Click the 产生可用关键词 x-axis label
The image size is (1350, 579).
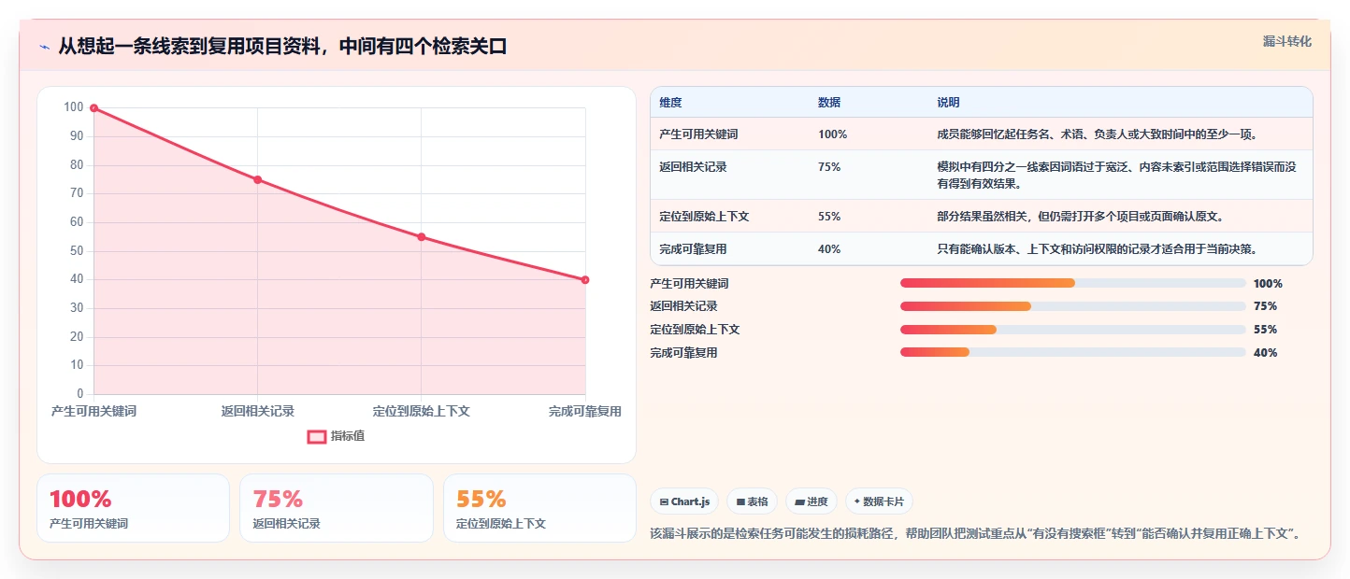coord(93,412)
